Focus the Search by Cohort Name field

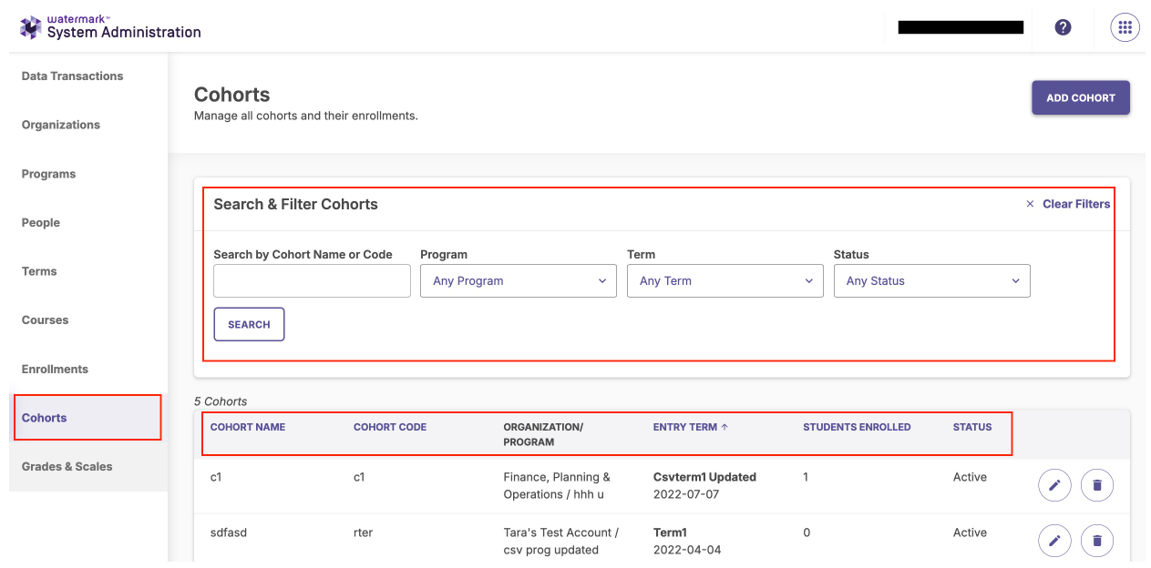(312, 281)
